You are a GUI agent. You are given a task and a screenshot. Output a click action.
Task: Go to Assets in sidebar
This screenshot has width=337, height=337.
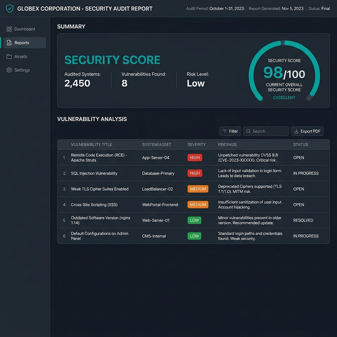25,57
